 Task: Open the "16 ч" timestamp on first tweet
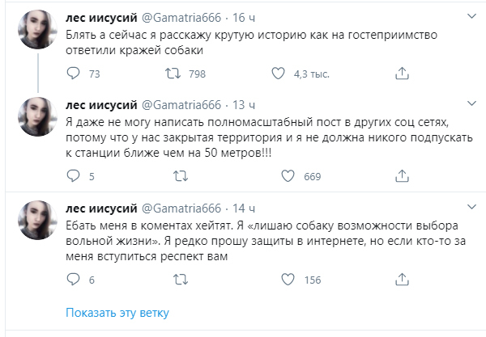pyautogui.click(x=242, y=16)
